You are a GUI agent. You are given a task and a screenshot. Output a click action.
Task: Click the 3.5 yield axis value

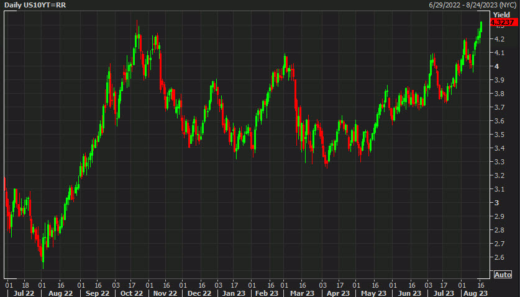499,135
